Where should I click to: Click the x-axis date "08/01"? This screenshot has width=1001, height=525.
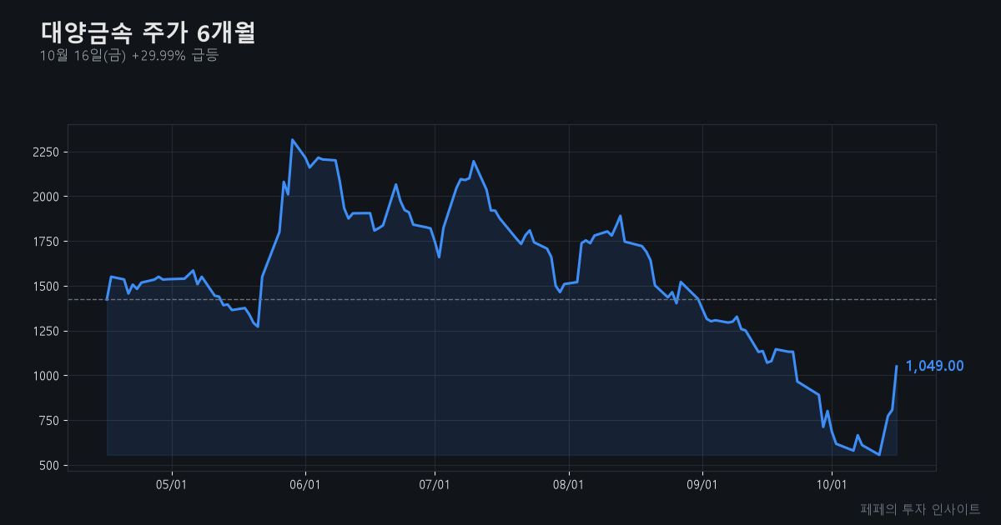pos(568,484)
